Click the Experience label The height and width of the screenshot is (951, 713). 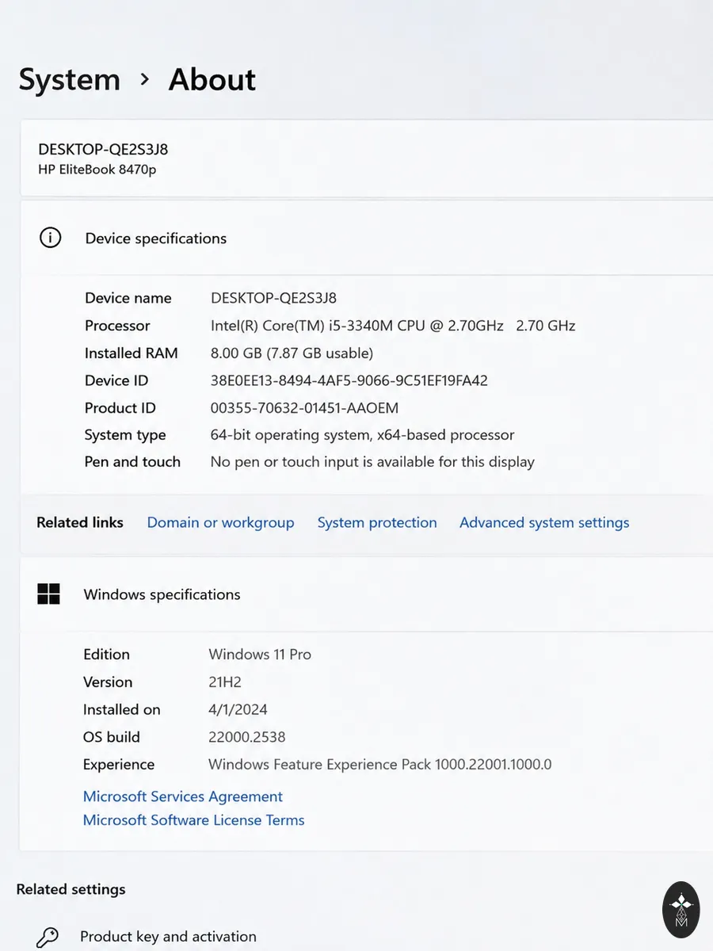pyautogui.click(x=119, y=765)
